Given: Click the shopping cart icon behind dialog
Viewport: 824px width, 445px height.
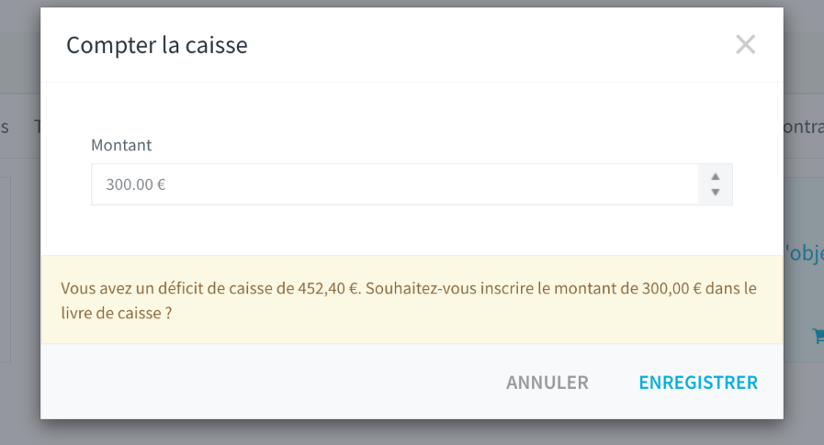Looking at the screenshot, I should 818,336.
